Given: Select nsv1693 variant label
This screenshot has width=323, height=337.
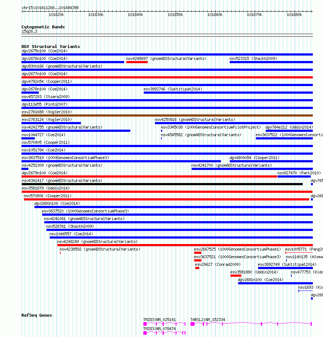Looking at the screenshot, I should (x=310, y=287).
